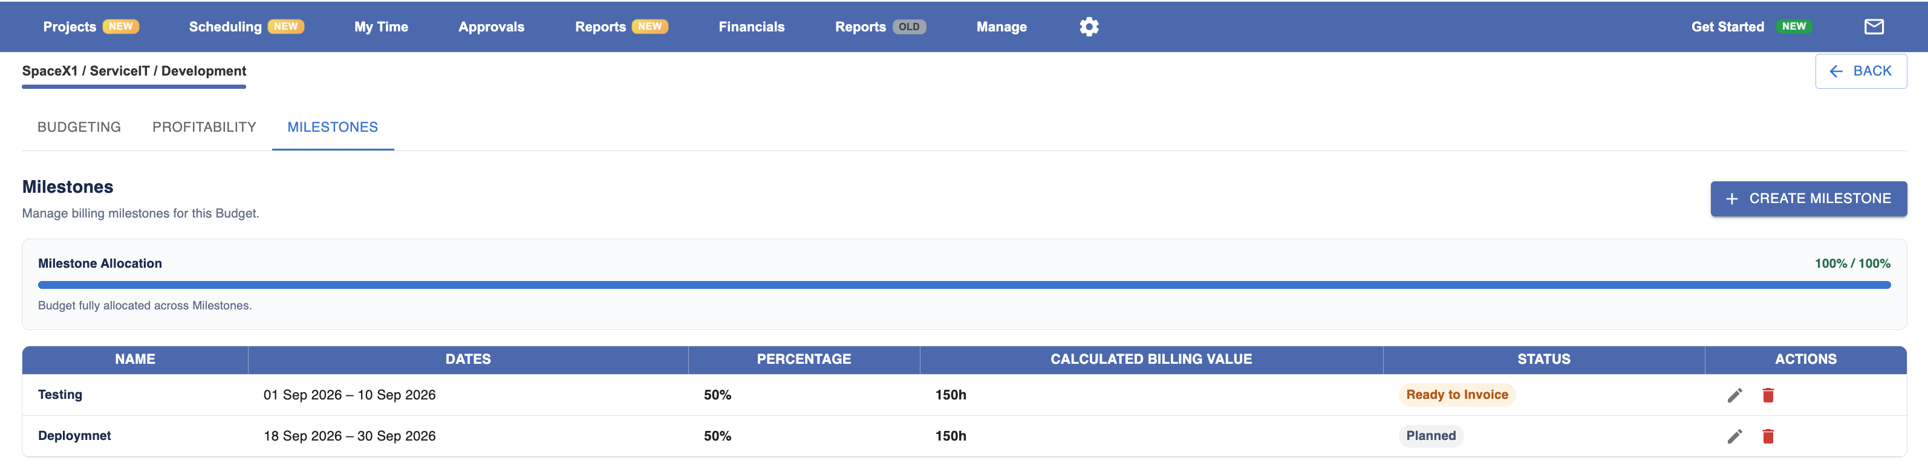Open the Projects menu
This screenshot has height=475, width=1928.
[x=91, y=27]
